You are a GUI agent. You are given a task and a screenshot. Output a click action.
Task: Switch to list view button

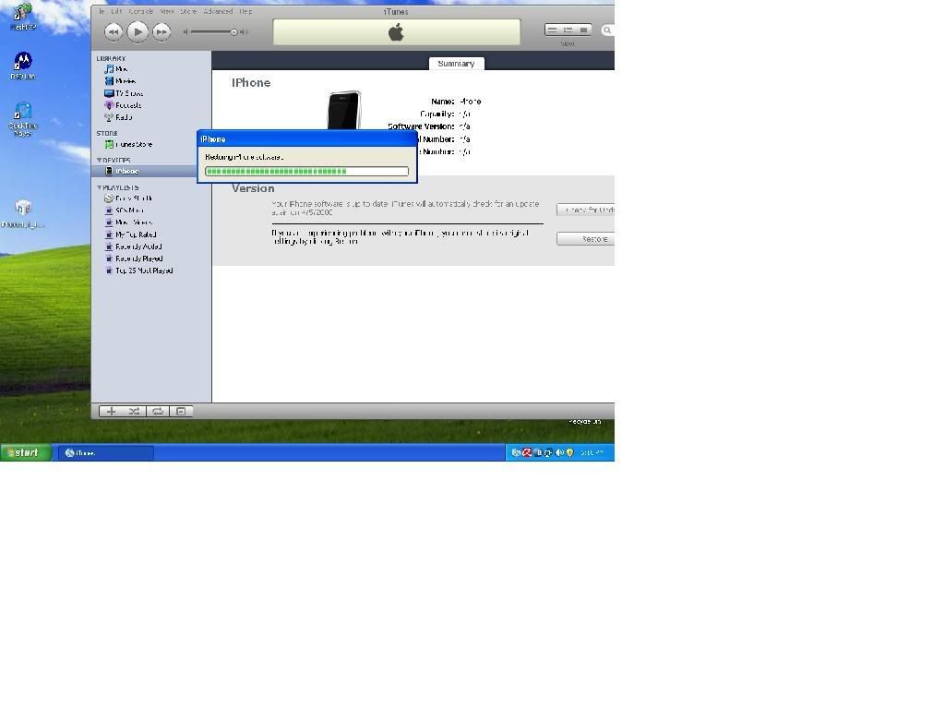click(552, 30)
